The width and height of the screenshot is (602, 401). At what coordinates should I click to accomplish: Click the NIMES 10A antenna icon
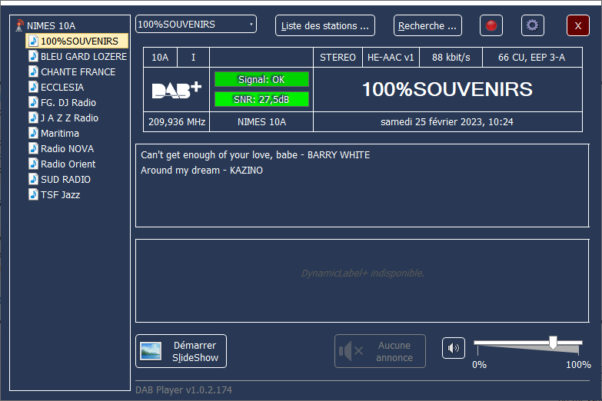(20, 25)
